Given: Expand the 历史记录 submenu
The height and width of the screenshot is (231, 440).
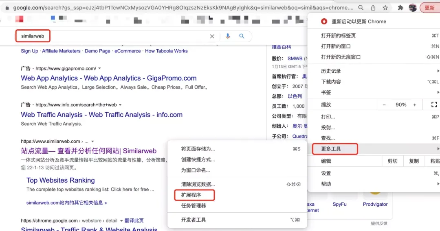Looking at the screenshot, I should 374,71.
